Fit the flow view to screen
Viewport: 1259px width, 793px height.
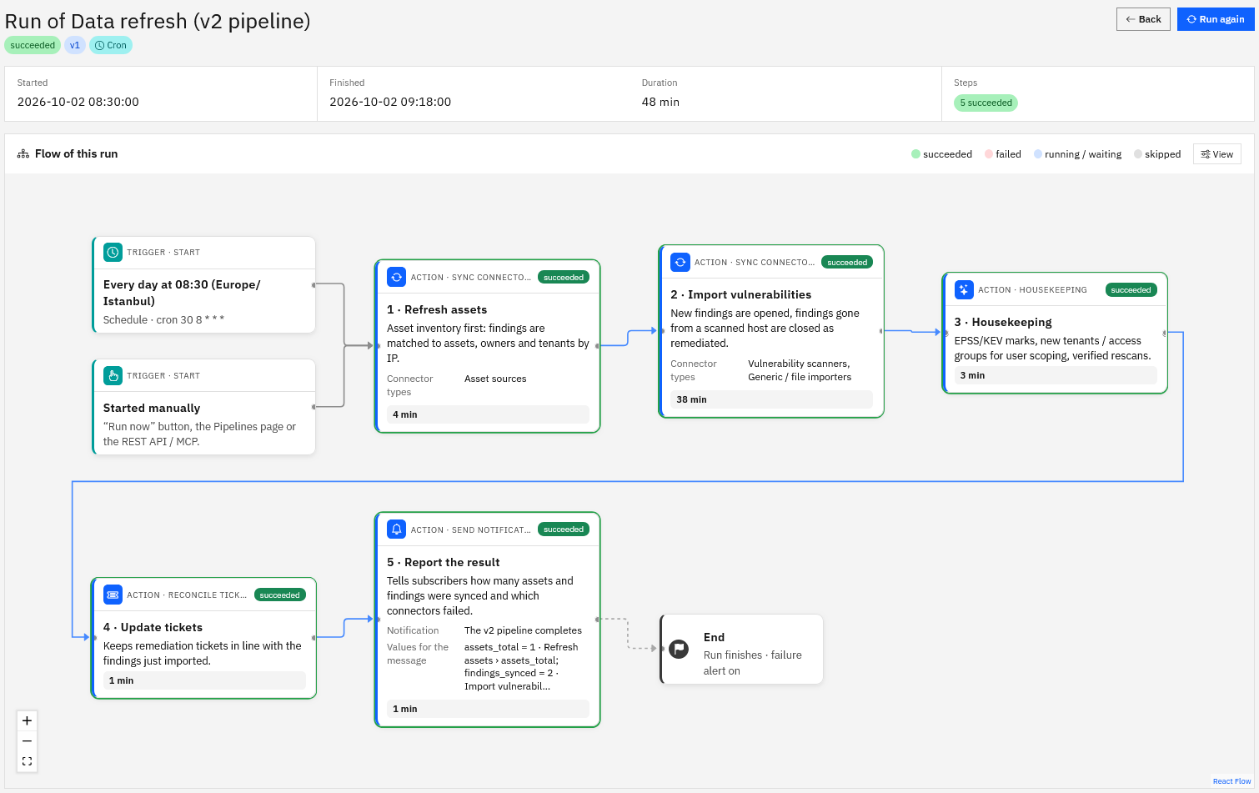coord(27,761)
